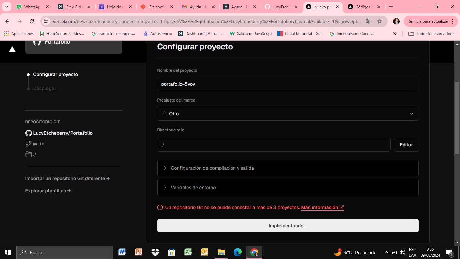Image resolution: width=460 pixels, height=259 pixels.
Task: Open the Dashboard Alura bookmark
Action: pyautogui.click(x=201, y=34)
